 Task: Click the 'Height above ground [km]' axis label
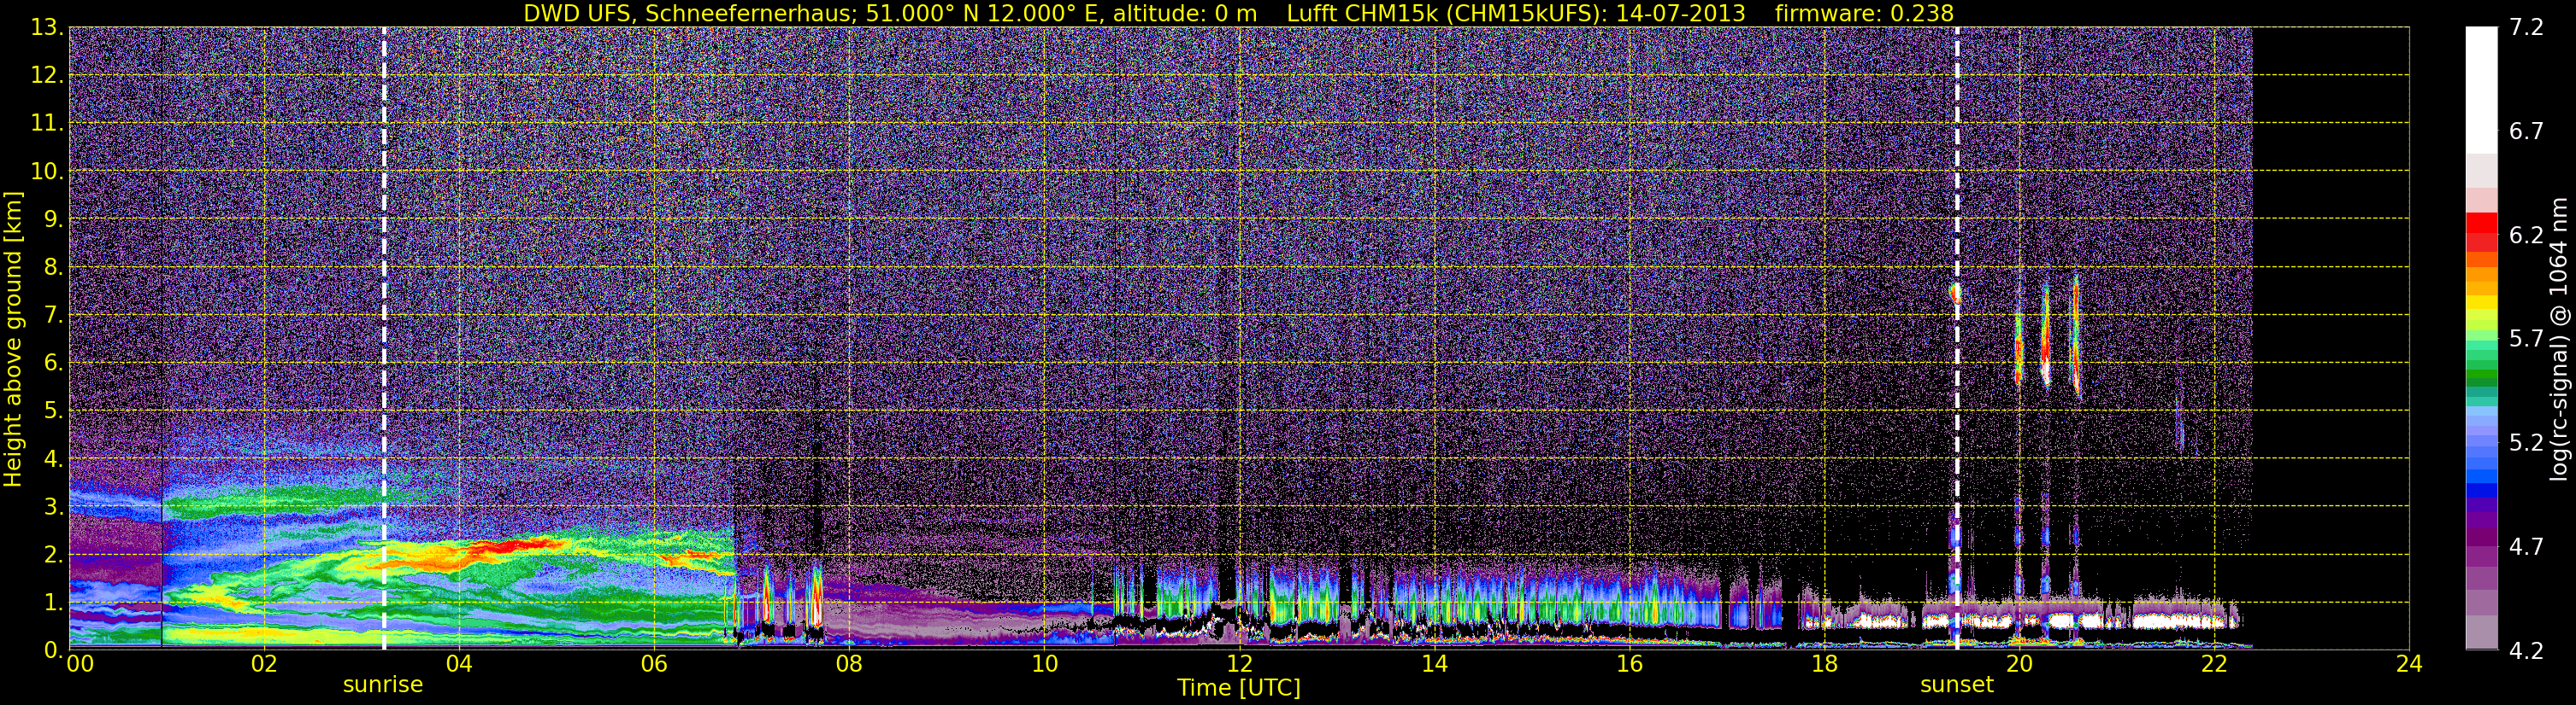point(13,340)
